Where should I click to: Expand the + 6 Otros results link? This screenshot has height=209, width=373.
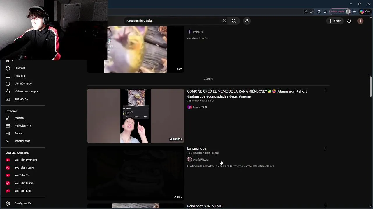click(x=208, y=79)
